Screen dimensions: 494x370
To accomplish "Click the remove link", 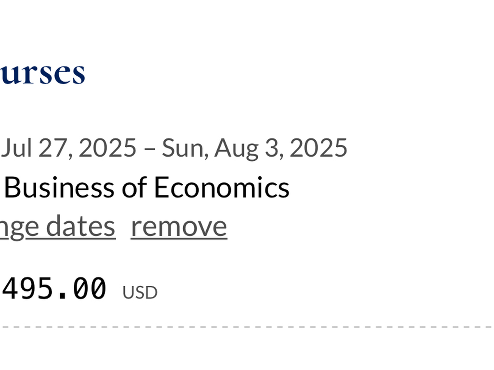I will [179, 226].
